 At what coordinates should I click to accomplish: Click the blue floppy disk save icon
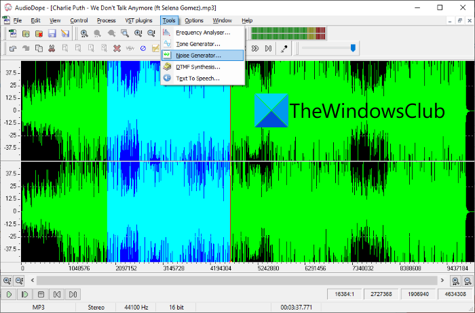tap(52, 33)
